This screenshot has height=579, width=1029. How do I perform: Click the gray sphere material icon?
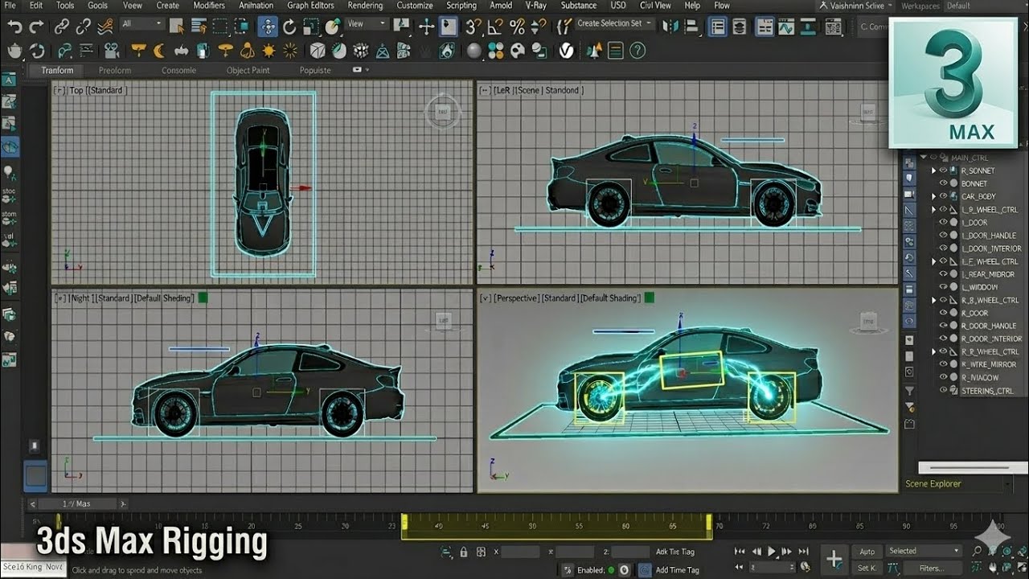click(x=474, y=51)
